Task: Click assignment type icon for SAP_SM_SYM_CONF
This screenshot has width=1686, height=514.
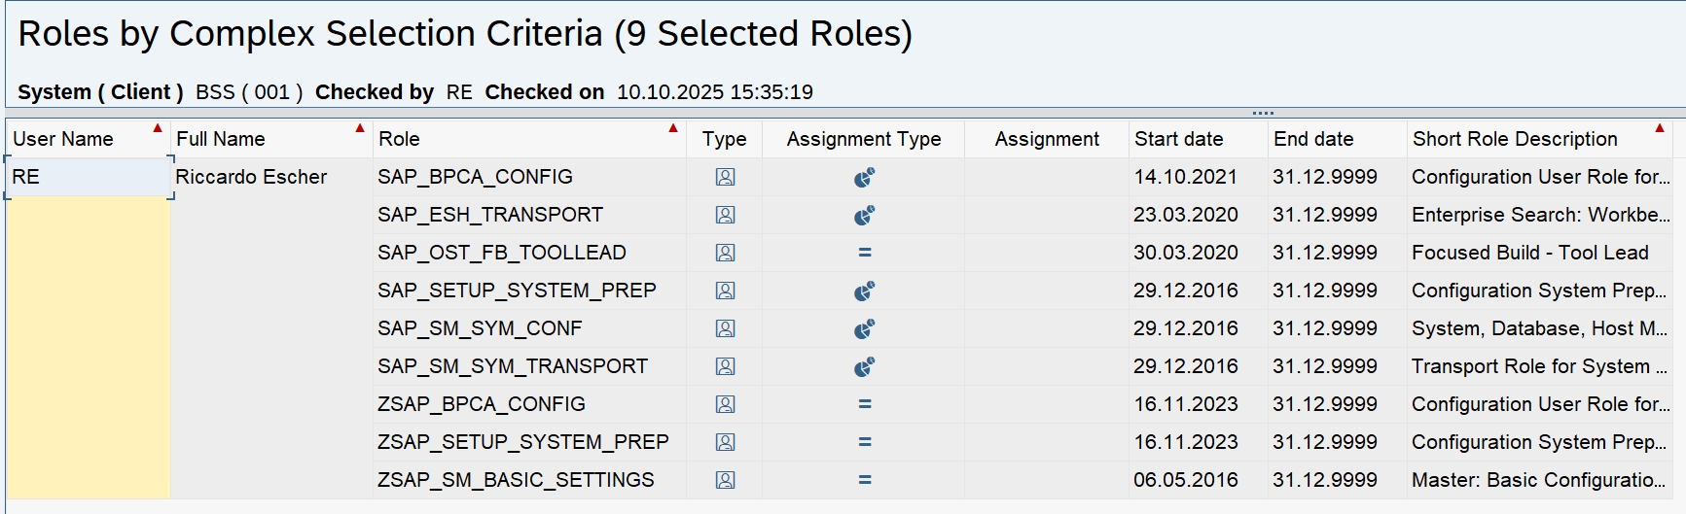Action: pyautogui.click(x=864, y=328)
